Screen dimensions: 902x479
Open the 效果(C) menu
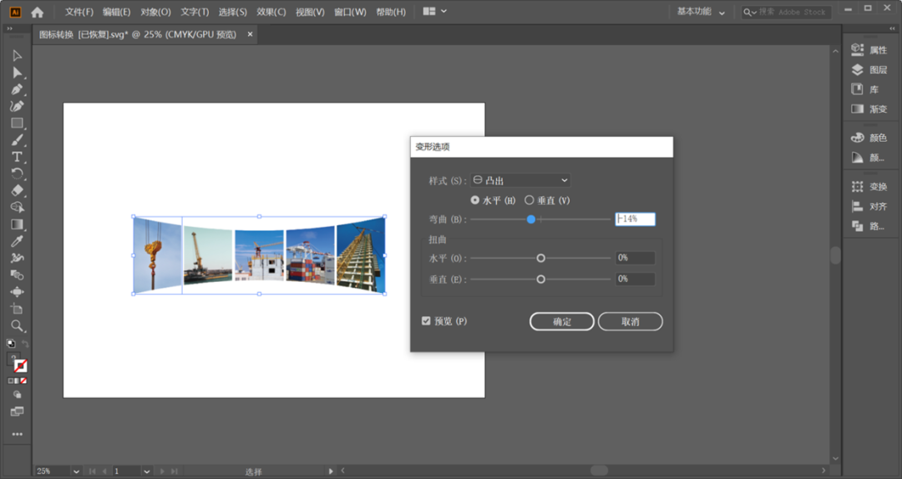271,12
